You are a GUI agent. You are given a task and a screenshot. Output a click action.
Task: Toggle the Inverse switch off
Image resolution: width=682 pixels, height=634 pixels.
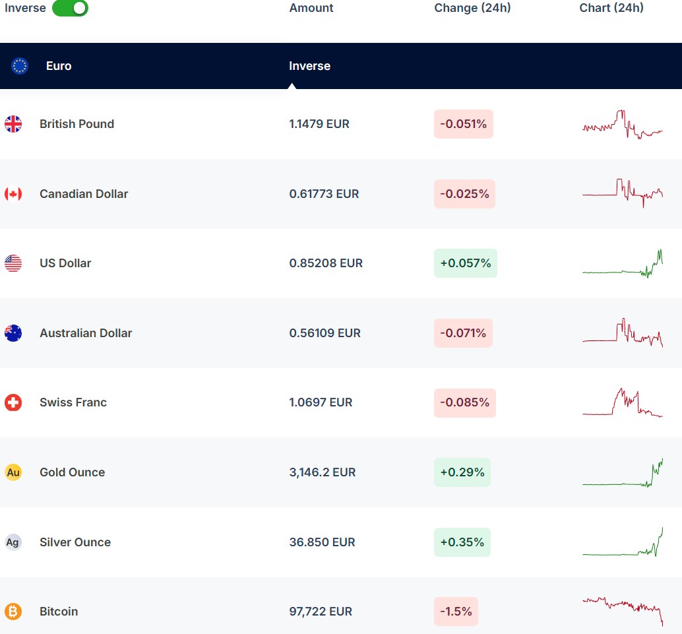pos(70,8)
